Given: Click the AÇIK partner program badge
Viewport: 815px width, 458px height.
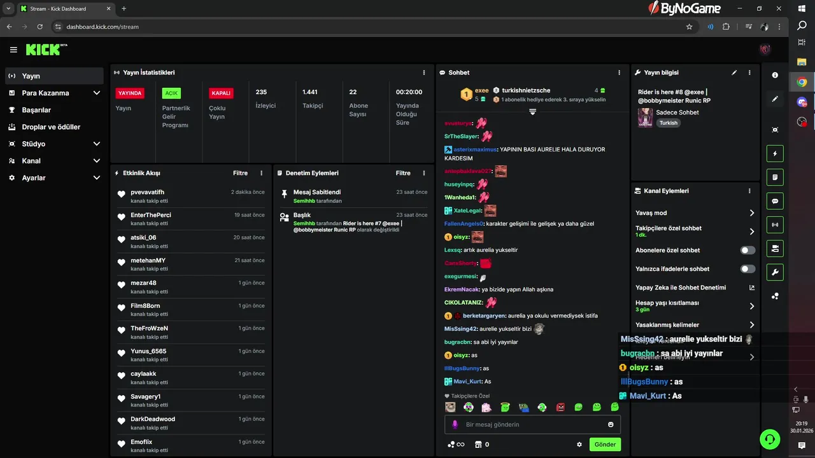Looking at the screenshot, I should click(171, 93).
